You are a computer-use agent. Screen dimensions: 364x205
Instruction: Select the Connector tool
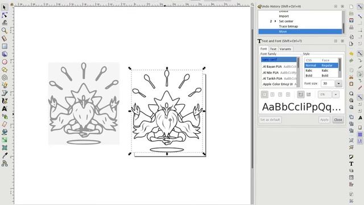(5, 163)
